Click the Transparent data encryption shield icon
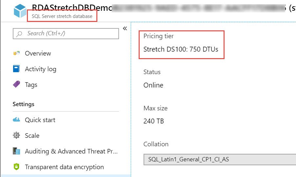 point(16,167)
